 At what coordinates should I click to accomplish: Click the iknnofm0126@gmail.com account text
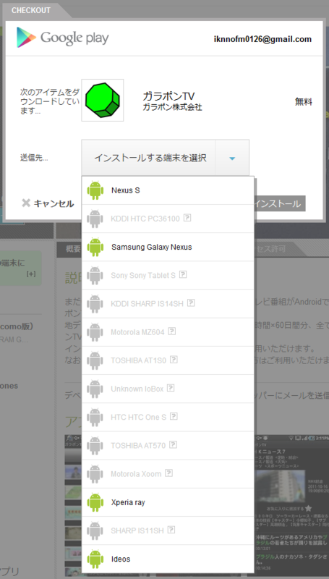tap(262, 39)
